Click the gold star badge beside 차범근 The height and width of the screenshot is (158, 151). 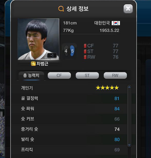pyautogui.click(x=33, y=64)
